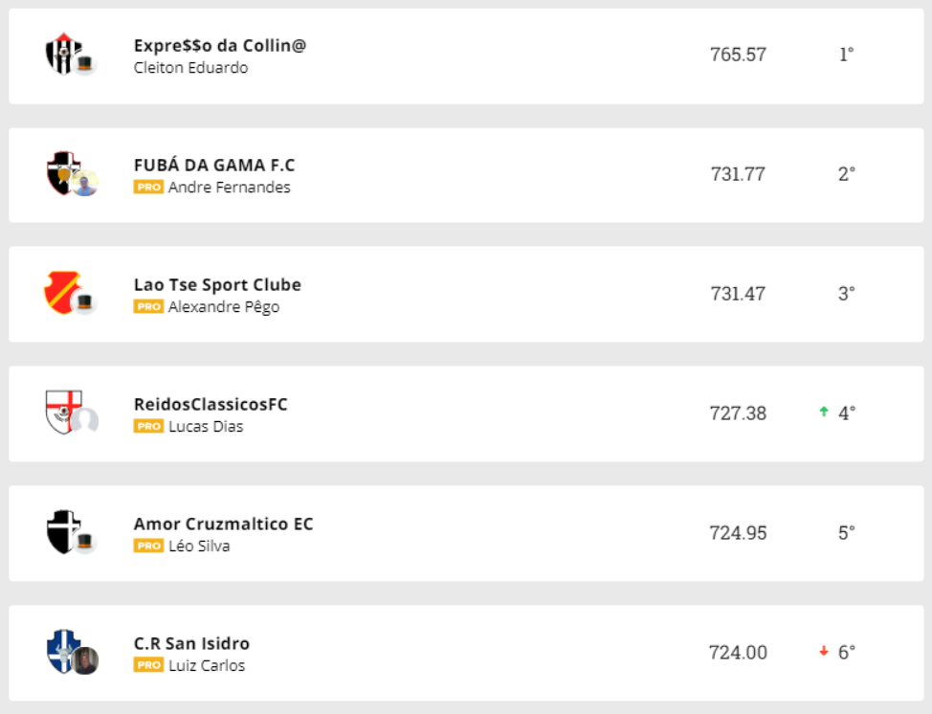The width and height of the screenshot is (932, 714).
Task: Click PRO badge beside Andre Fernandes
Action: (x=148, y=188)
